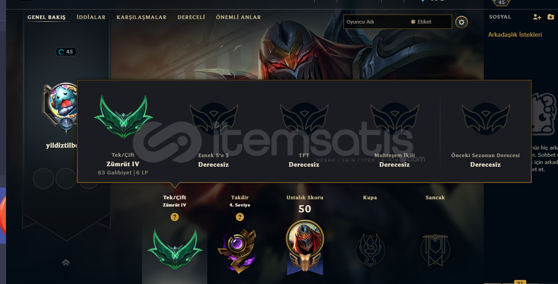Open the Önemli Anlar tab
558x284 pixels.
[238, 17]
